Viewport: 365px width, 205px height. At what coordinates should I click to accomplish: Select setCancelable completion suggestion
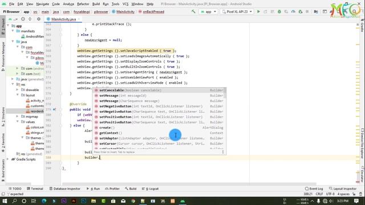[x=159, y=90]
